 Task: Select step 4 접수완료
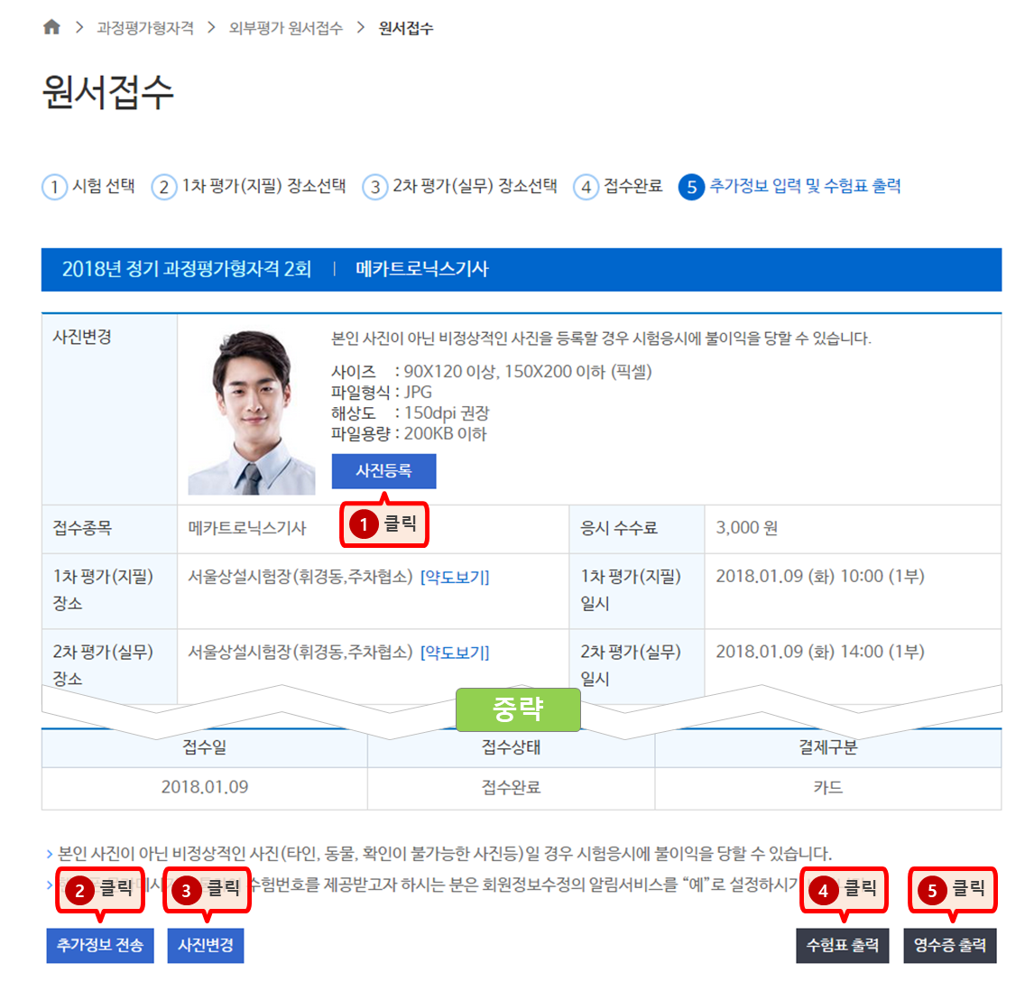click(618, 187)
